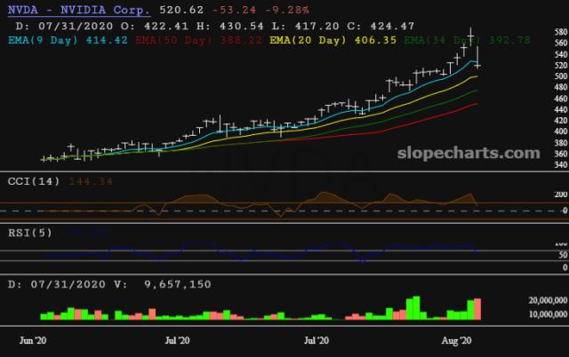Click the Aug '20 date axis label
569x357 pixels.
456,340
